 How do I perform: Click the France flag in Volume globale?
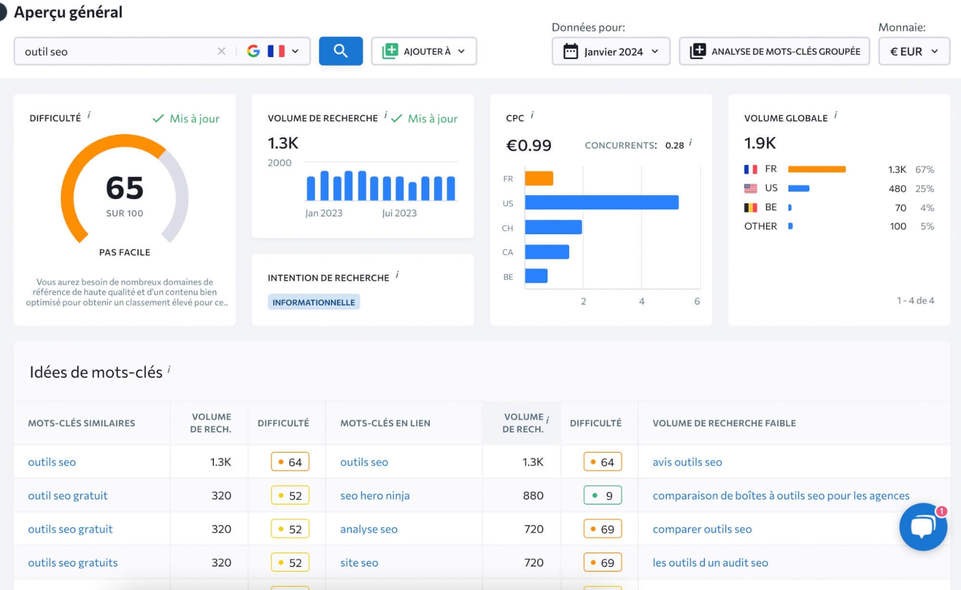[x=750, y=169]
